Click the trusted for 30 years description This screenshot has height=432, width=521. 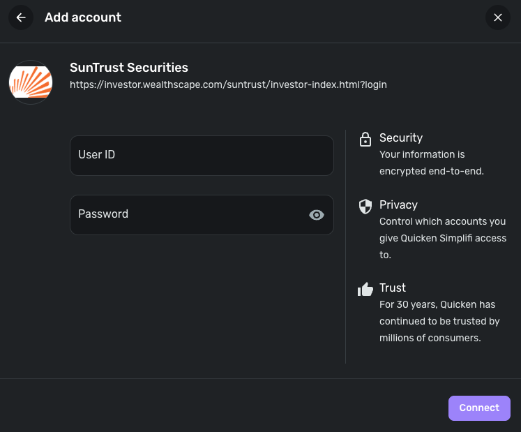[439, 321]
